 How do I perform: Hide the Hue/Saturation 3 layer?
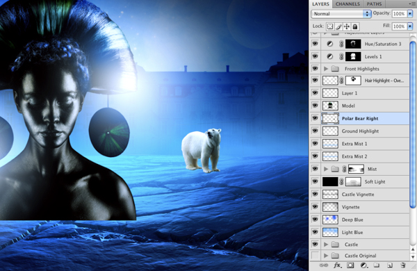(315, 44)
